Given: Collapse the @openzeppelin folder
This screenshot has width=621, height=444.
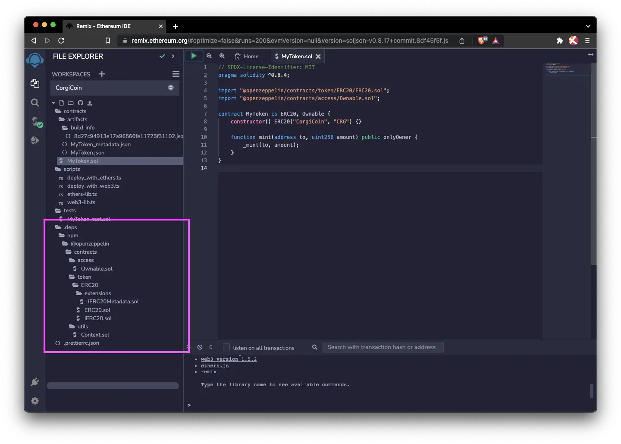Looking at the screenshot, I should click(x=85, y=244).
